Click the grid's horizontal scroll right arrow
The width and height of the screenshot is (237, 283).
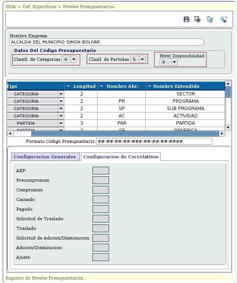tap(222, 134)
